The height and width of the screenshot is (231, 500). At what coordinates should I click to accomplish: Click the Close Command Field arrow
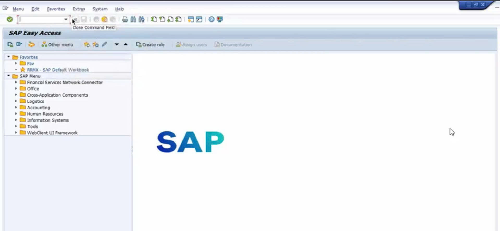pos(75,19)
